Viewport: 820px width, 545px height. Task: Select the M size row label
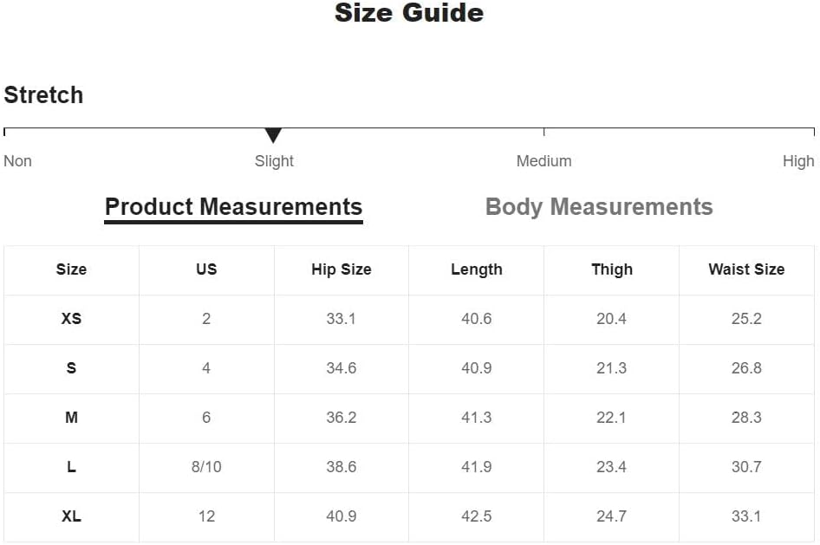click(71, 418)
